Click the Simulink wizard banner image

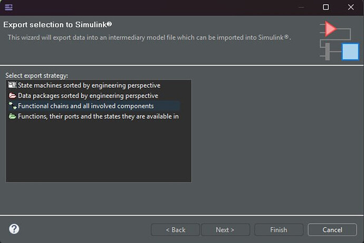(339, 40)
